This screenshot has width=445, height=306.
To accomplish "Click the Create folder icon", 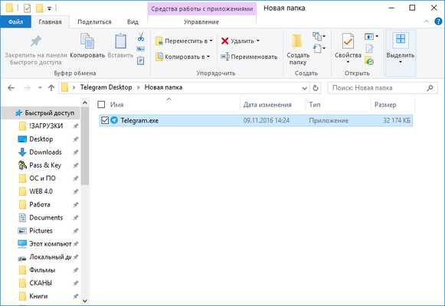I will (297, 41).
